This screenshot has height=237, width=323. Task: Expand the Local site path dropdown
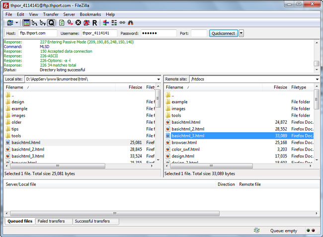[159, 79]
